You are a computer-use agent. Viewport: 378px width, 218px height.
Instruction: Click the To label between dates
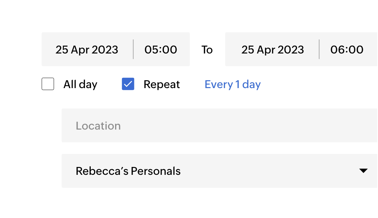(207, 49)
